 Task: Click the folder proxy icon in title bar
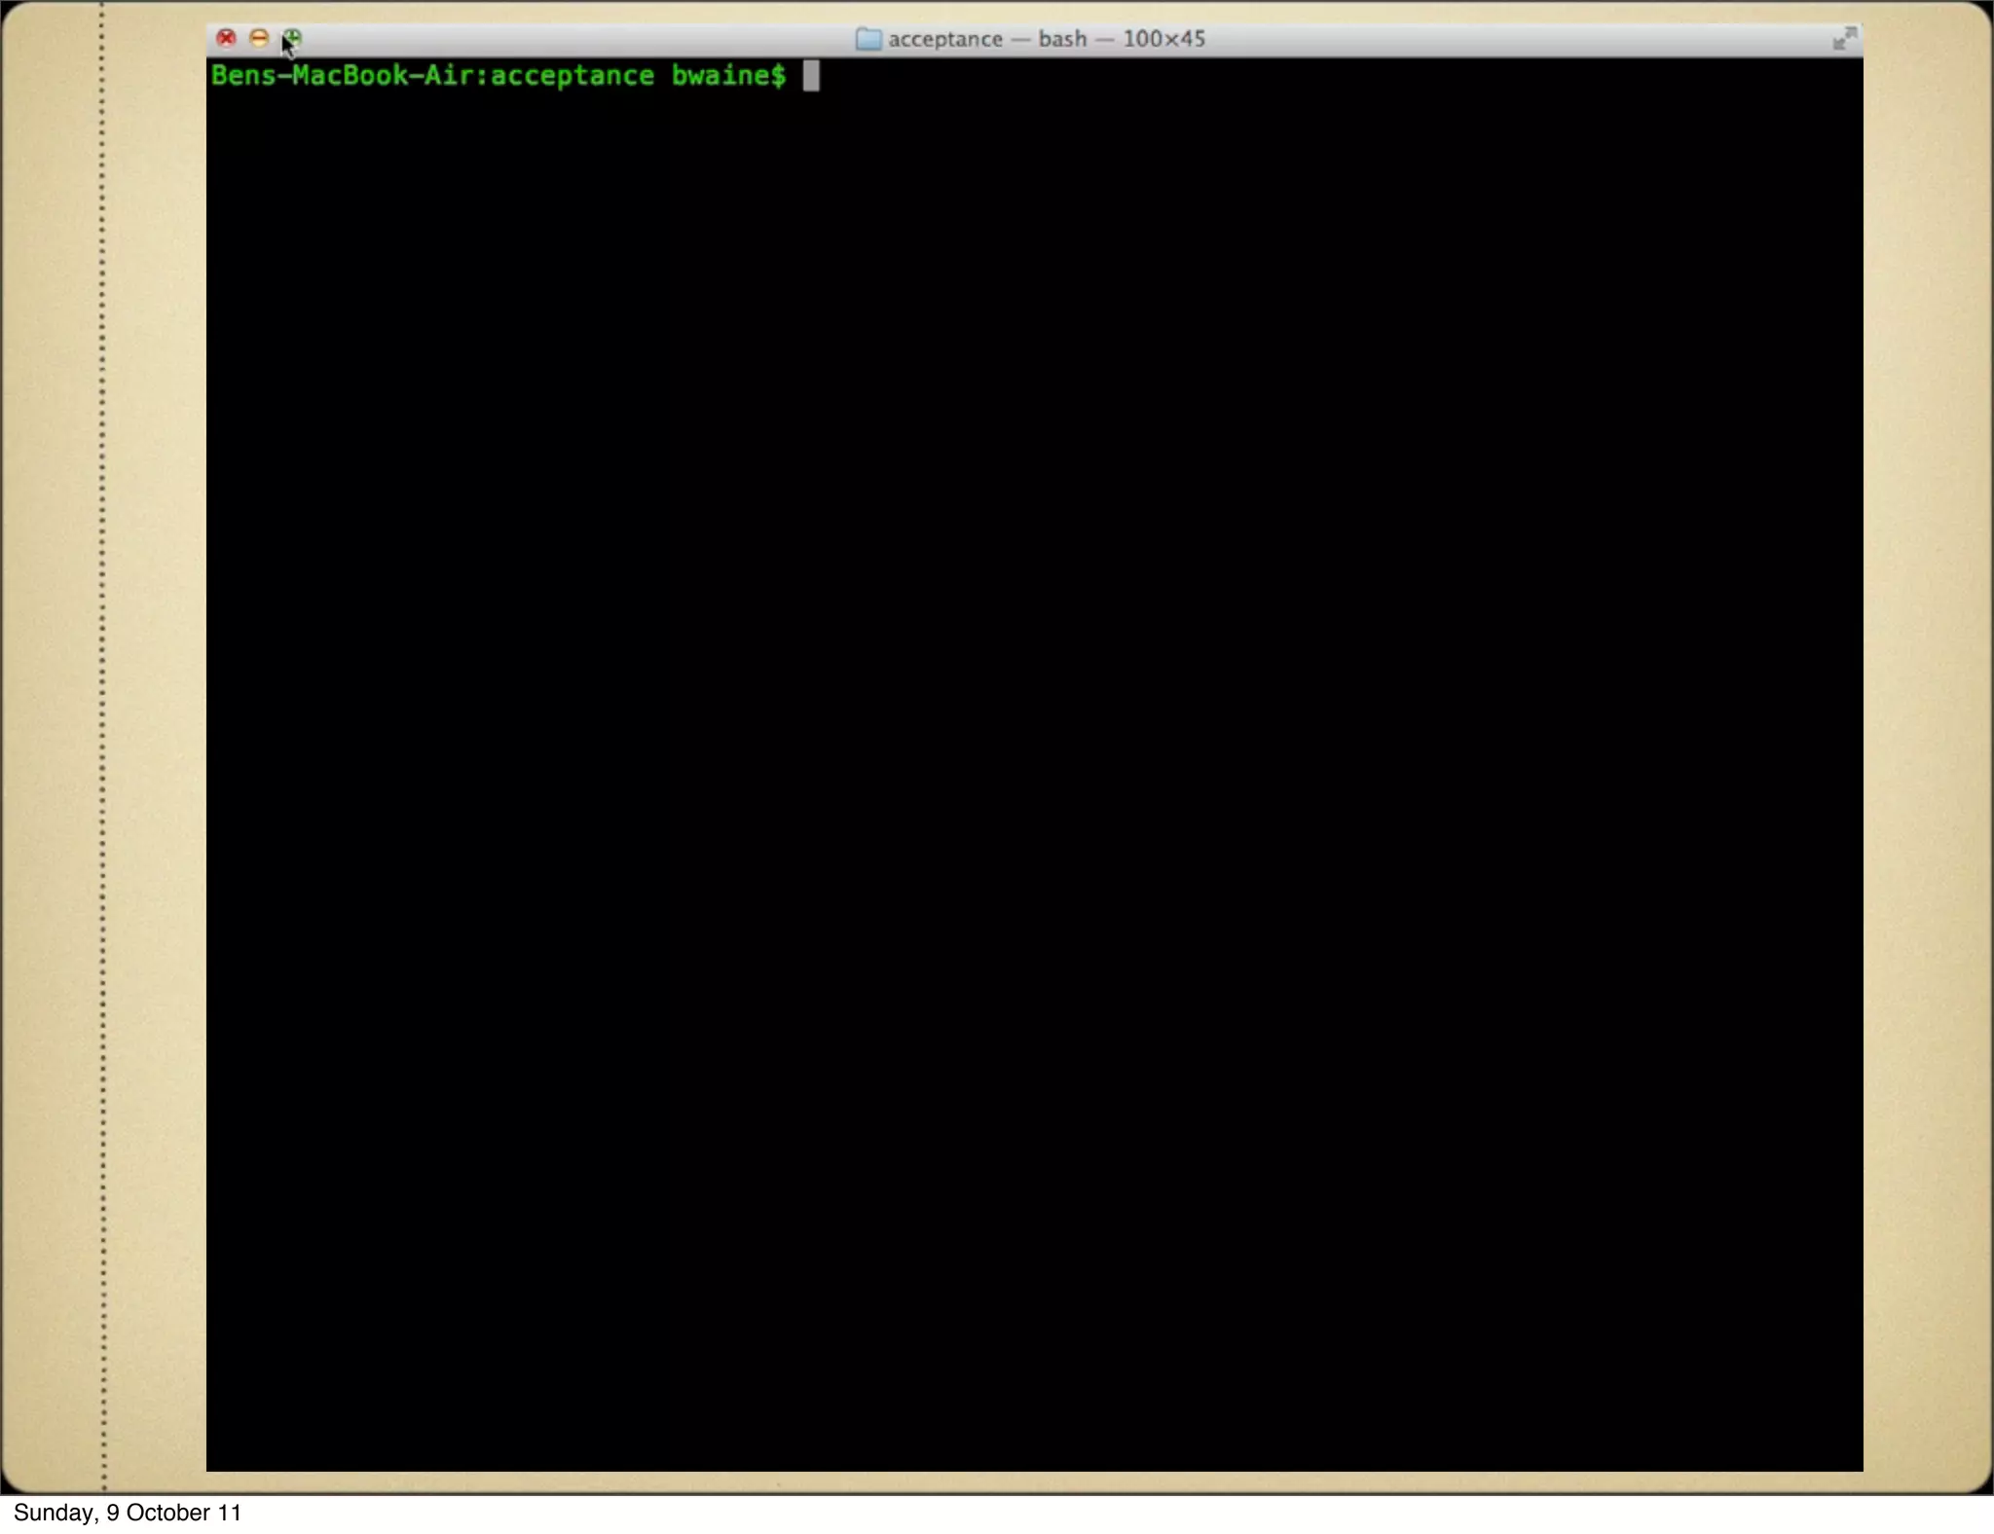click(868, 39)
